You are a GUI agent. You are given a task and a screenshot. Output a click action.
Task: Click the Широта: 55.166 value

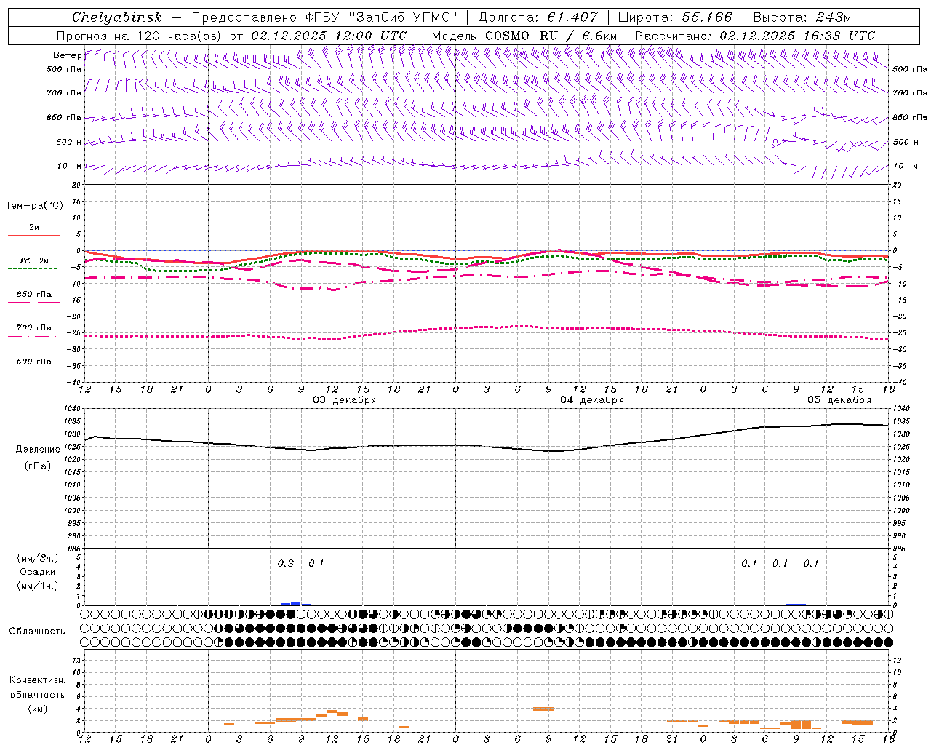674,17
